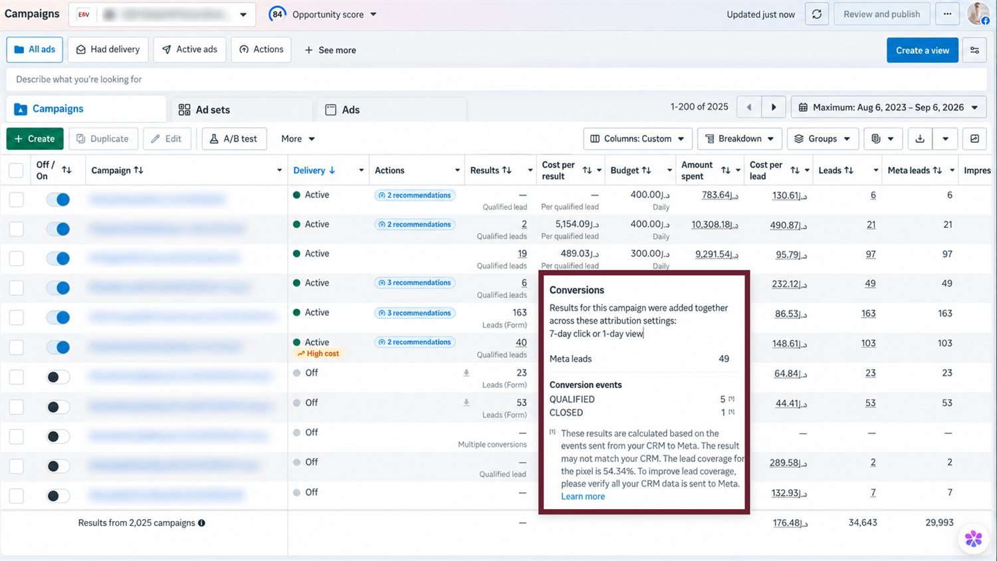Sort campaigns by Off / On arrows
Screen dimensions: 997x561
66,170
